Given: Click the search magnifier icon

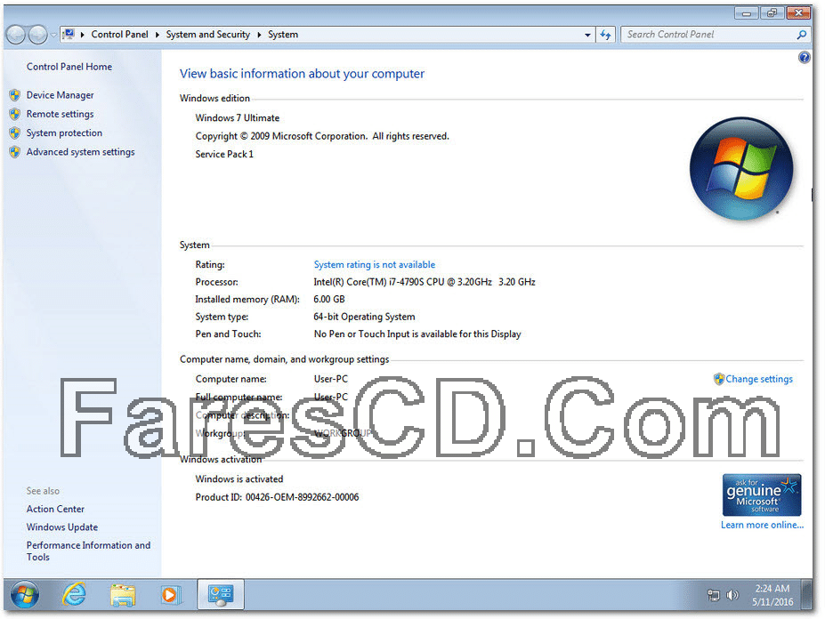Looking at the screenshot, I should [801, 35].
